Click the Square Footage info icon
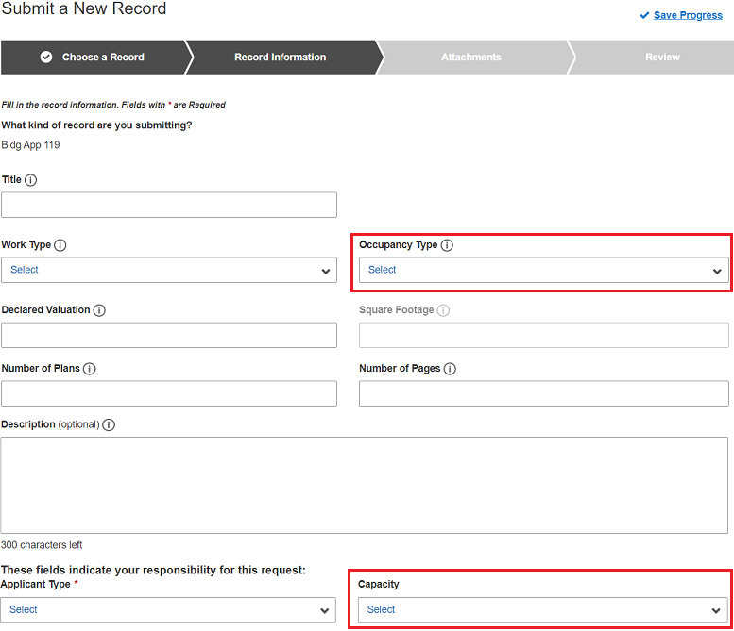This screenshot has width=734, height=631. (443, 310)
